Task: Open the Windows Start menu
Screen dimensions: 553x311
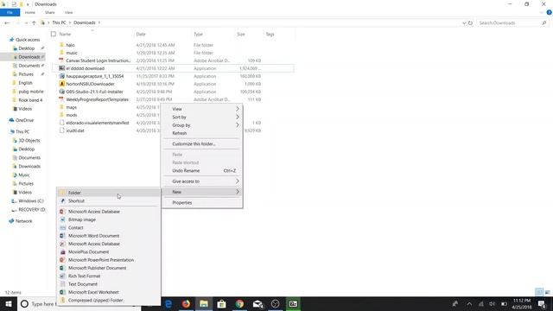Action: (9, 304)
